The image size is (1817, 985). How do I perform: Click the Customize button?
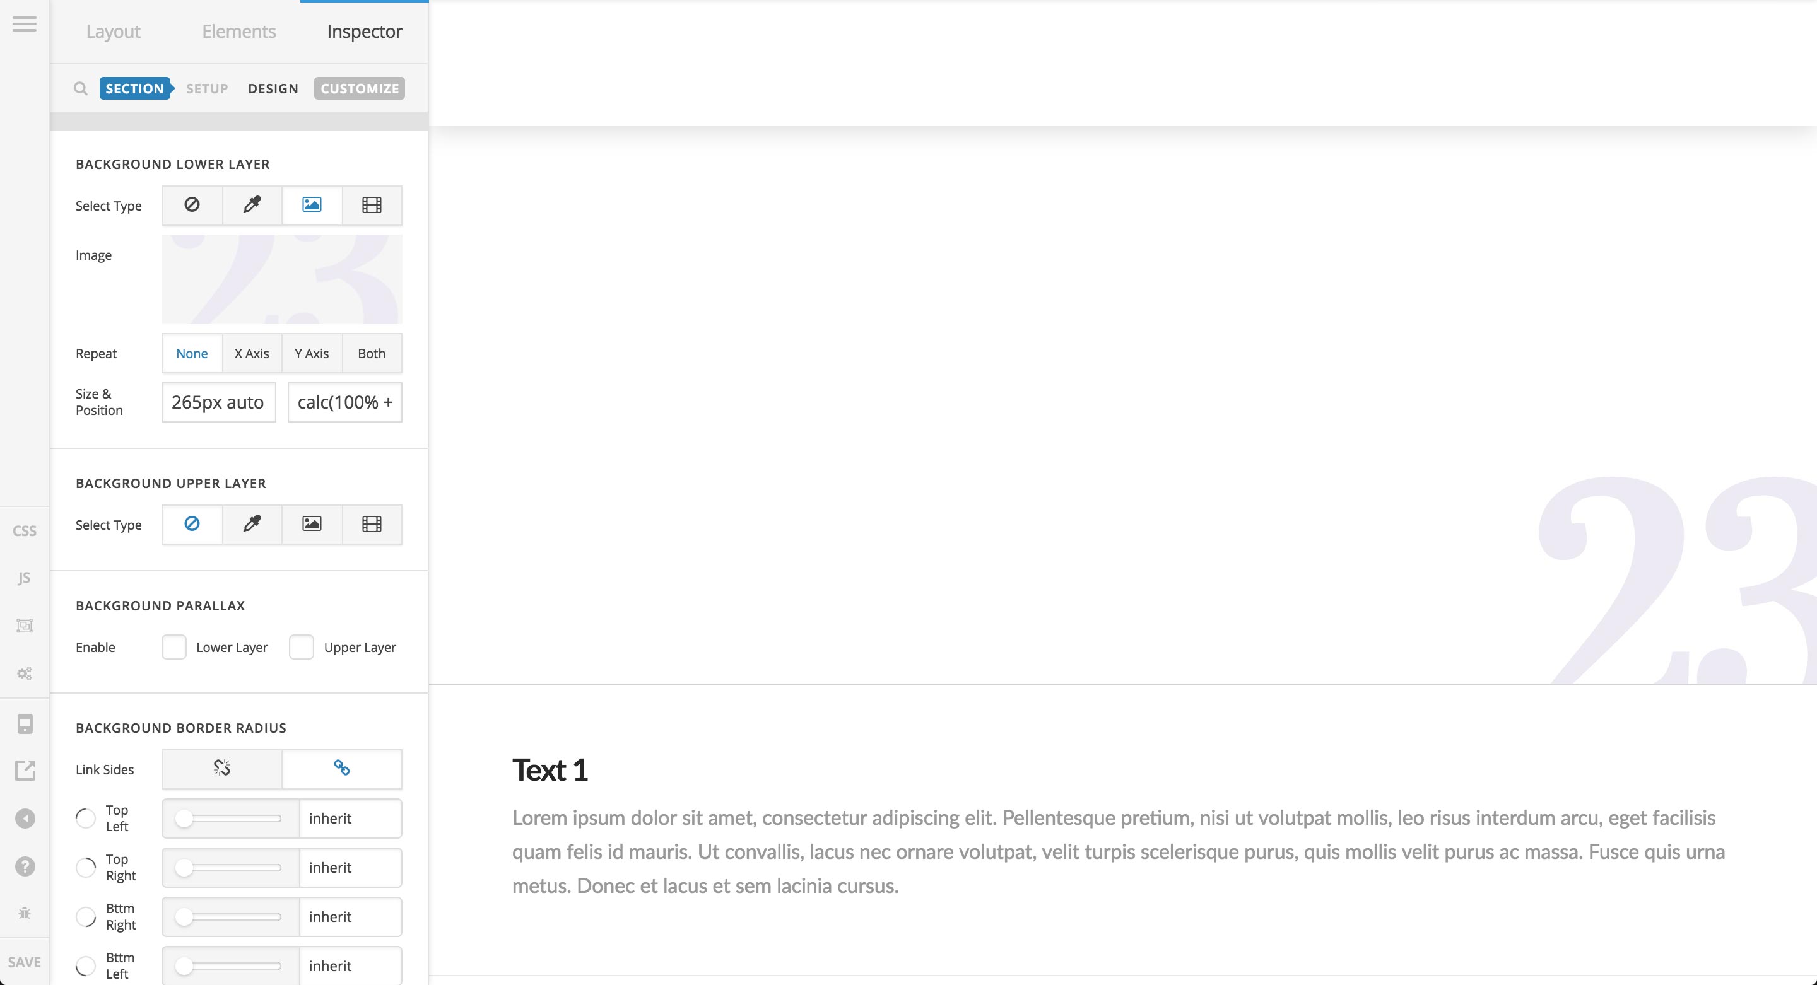click(x=360, y=88)
